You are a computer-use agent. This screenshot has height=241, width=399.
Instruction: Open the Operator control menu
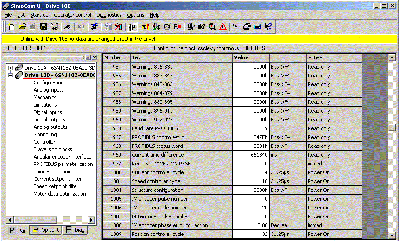(72, 15)
